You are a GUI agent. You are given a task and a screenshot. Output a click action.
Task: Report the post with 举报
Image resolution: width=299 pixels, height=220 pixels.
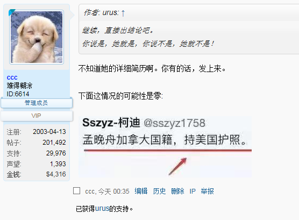pos(207,191)
